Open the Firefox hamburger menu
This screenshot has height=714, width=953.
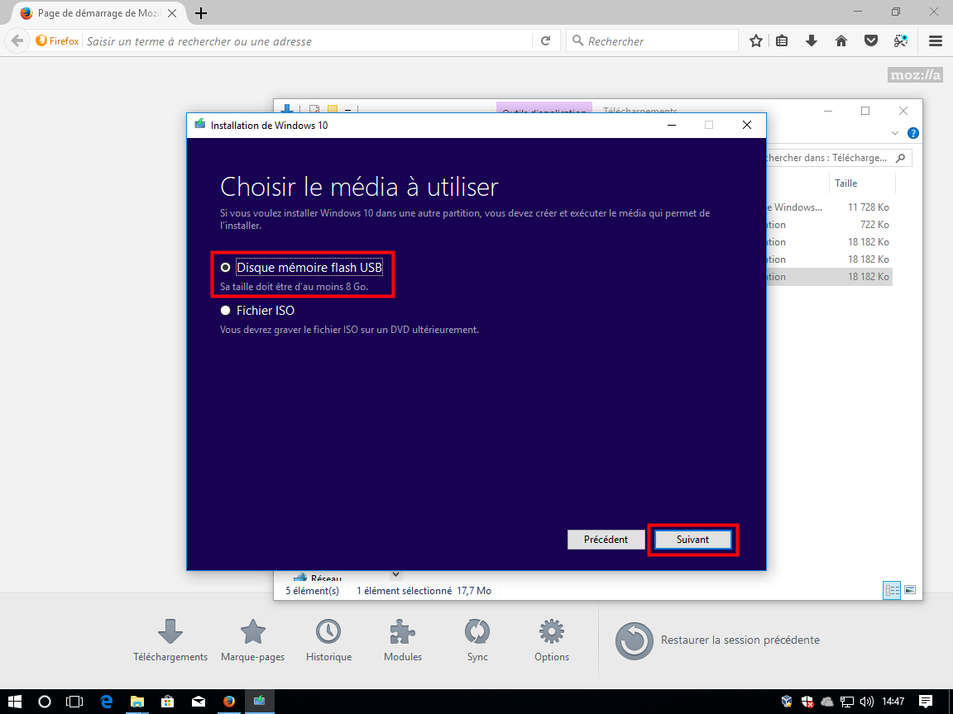tap(936, 40)
